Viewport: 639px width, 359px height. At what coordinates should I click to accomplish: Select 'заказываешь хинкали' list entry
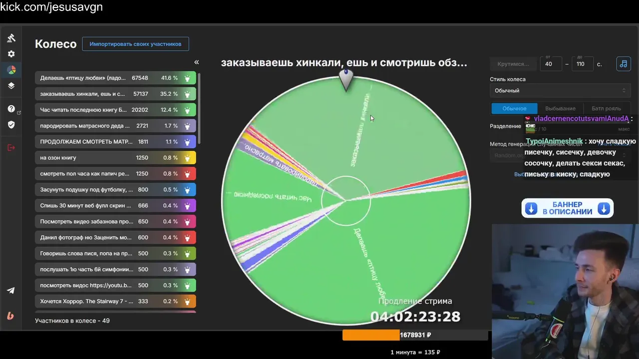coord(115,94)
